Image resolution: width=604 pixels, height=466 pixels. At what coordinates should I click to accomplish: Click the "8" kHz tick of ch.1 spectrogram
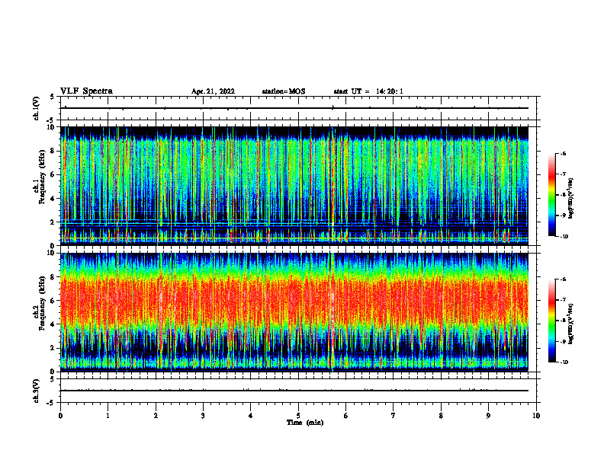coord(53,151)
